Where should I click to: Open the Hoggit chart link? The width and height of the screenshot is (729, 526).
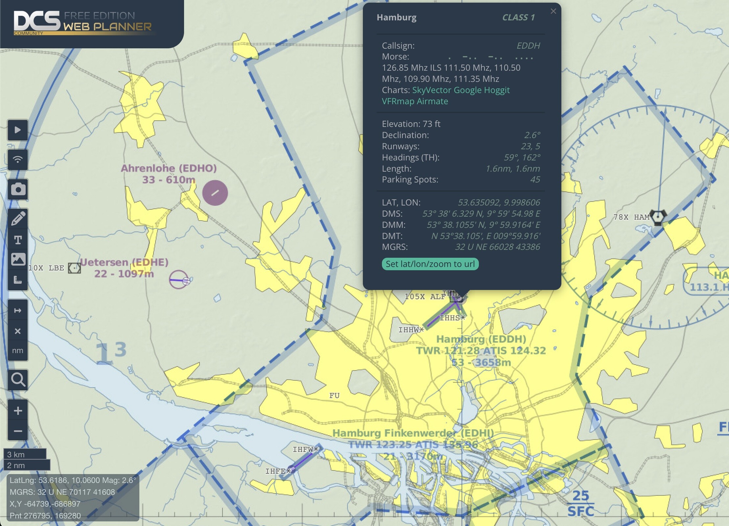(497, 90)
